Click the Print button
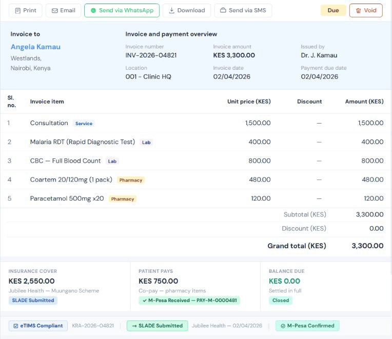This screenshot has width=392, height=339. [26, 10]
